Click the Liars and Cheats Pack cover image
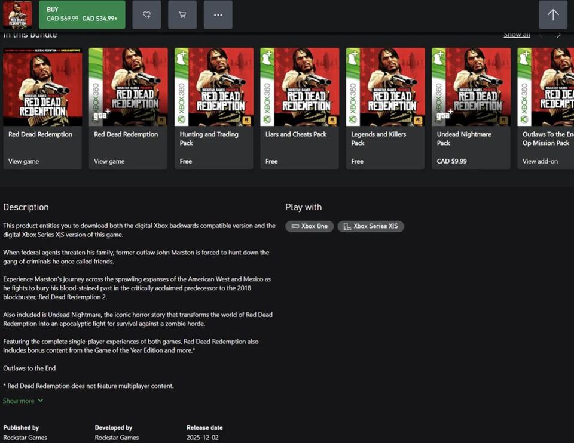The image size is (574, 443). click(x=299, y=87)
